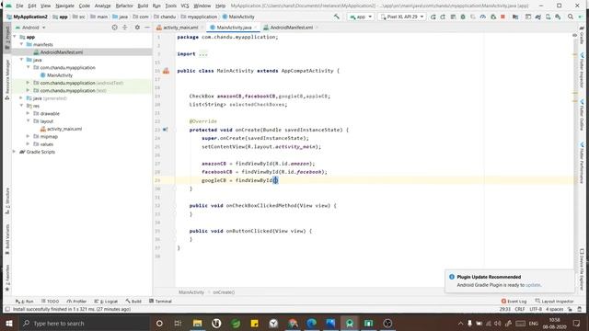The width and height of the screenshot is (589, 331).
Task: Click the Profile app icon
Action: click(482, 17)
